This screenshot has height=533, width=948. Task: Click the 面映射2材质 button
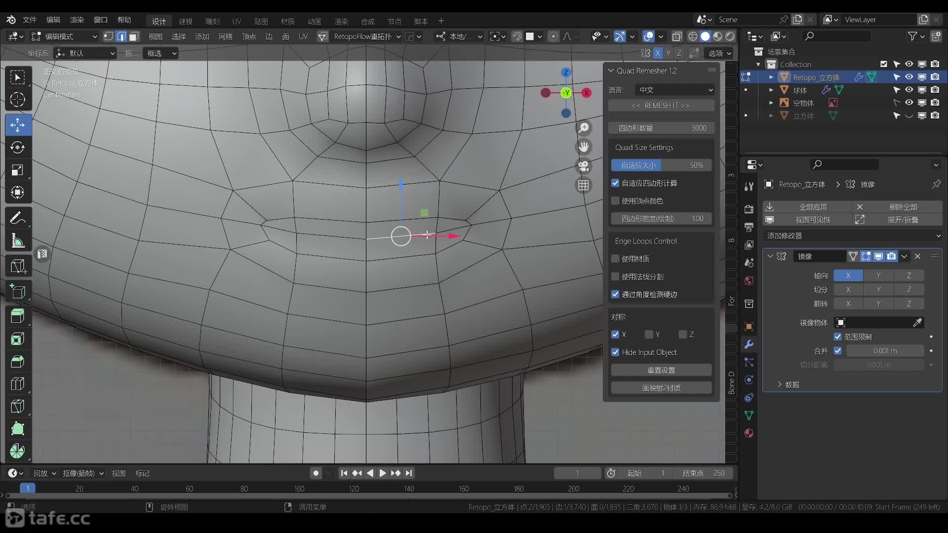661,388
